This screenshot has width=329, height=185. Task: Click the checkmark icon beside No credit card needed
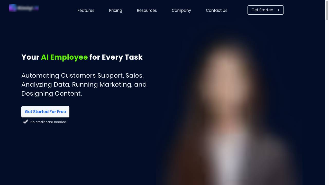[x=25, y=122]
